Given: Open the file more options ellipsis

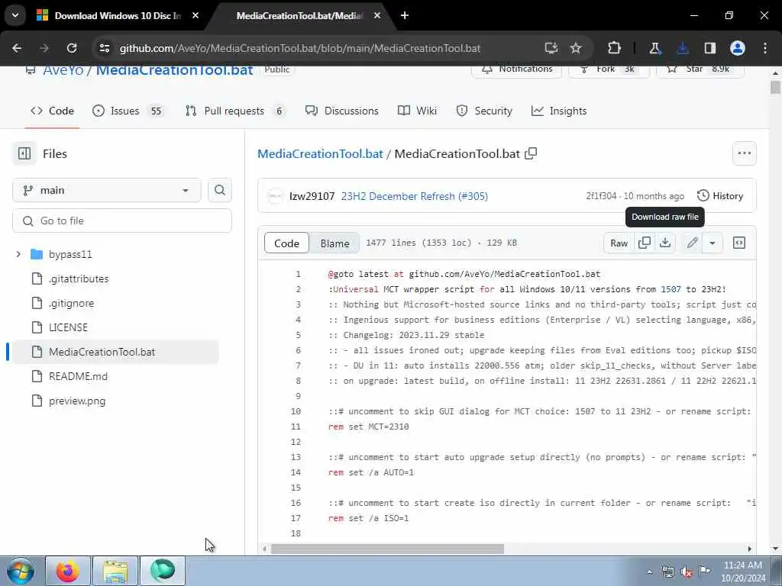Looking at the screenshot, I should pyautogui.click(x=744, y=153).
